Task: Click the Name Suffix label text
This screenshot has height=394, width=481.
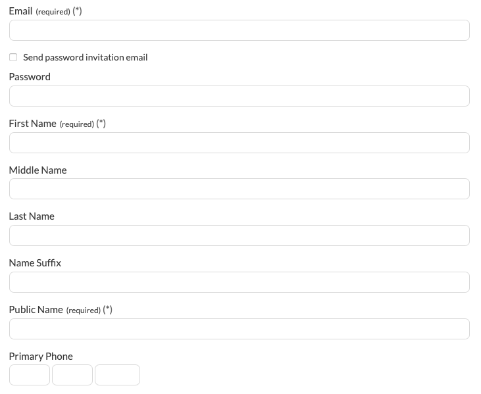Action: (x=35, y=263)
